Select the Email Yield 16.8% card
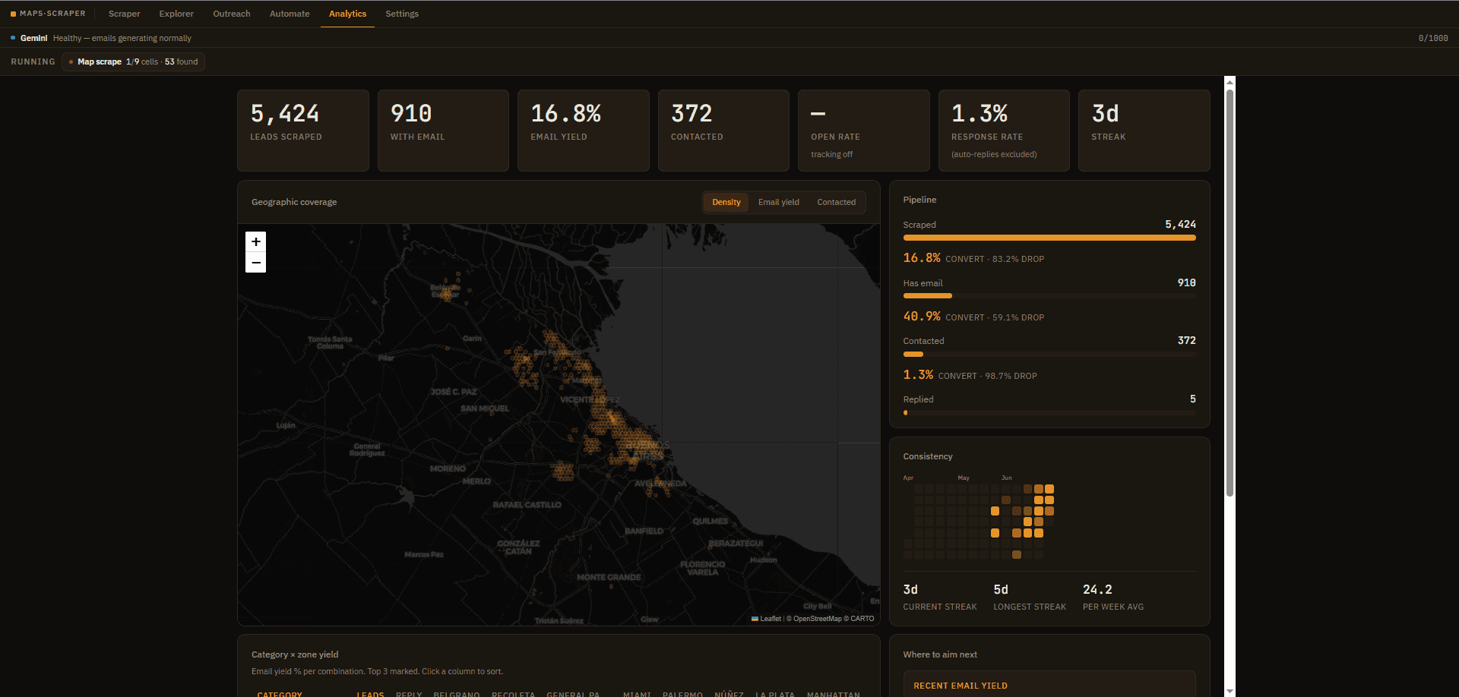 pos(584,131)
